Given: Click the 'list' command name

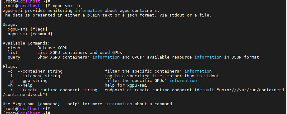Looking at the screenshot, I should (x=13, y=53).
